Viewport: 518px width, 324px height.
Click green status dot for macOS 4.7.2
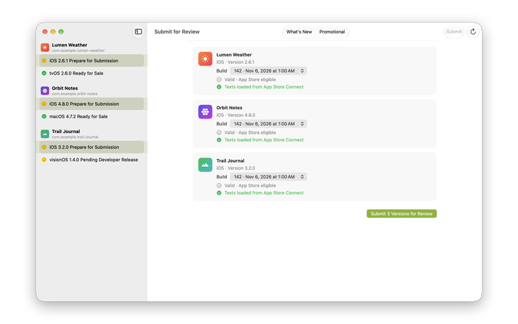(x=44, y=116)
